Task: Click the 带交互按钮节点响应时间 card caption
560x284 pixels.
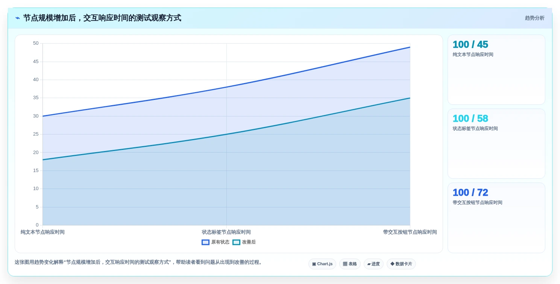Action: coord(477,202)
